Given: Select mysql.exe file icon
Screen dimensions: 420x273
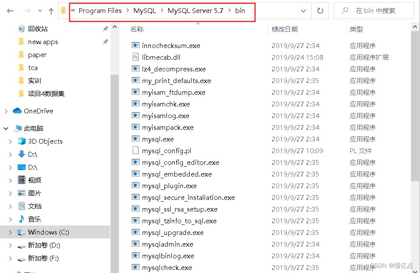Looking at the screenshot, I should [136, 138].
